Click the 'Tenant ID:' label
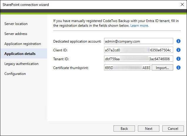This screenshot has width=187, height=136. [61, 59]
